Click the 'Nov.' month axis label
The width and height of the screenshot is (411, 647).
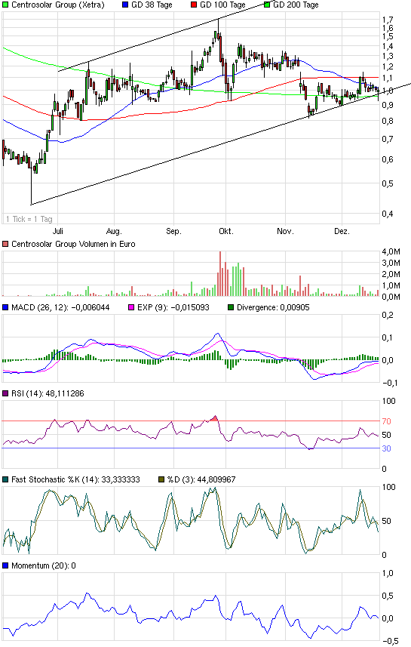(285, 231)
